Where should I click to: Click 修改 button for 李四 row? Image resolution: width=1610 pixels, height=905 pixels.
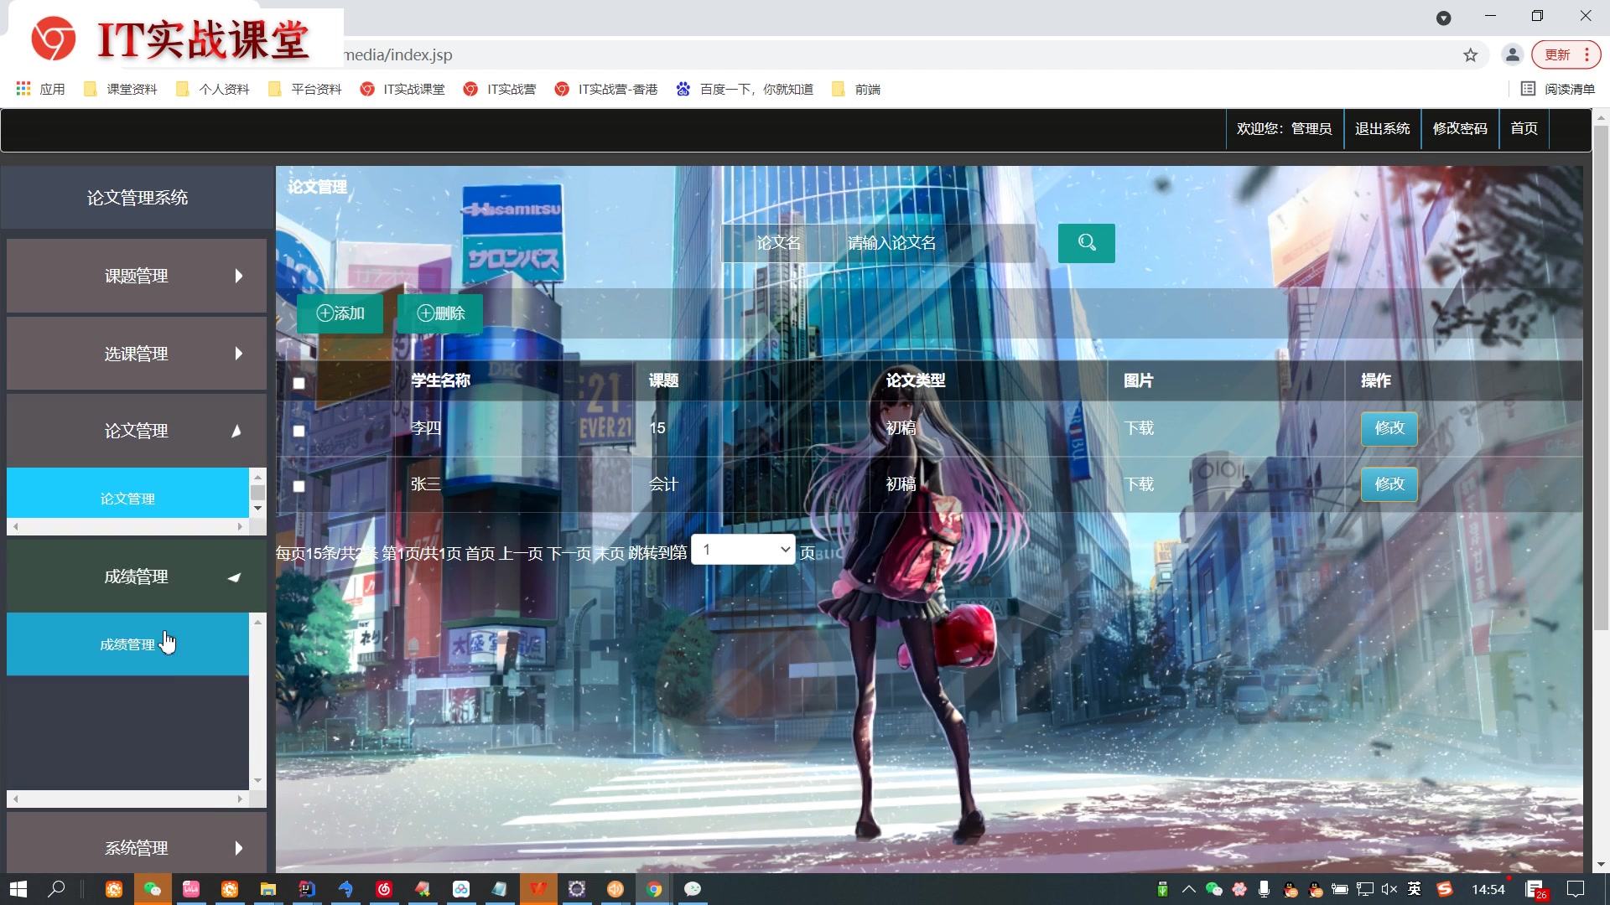tap(1389, 428)
